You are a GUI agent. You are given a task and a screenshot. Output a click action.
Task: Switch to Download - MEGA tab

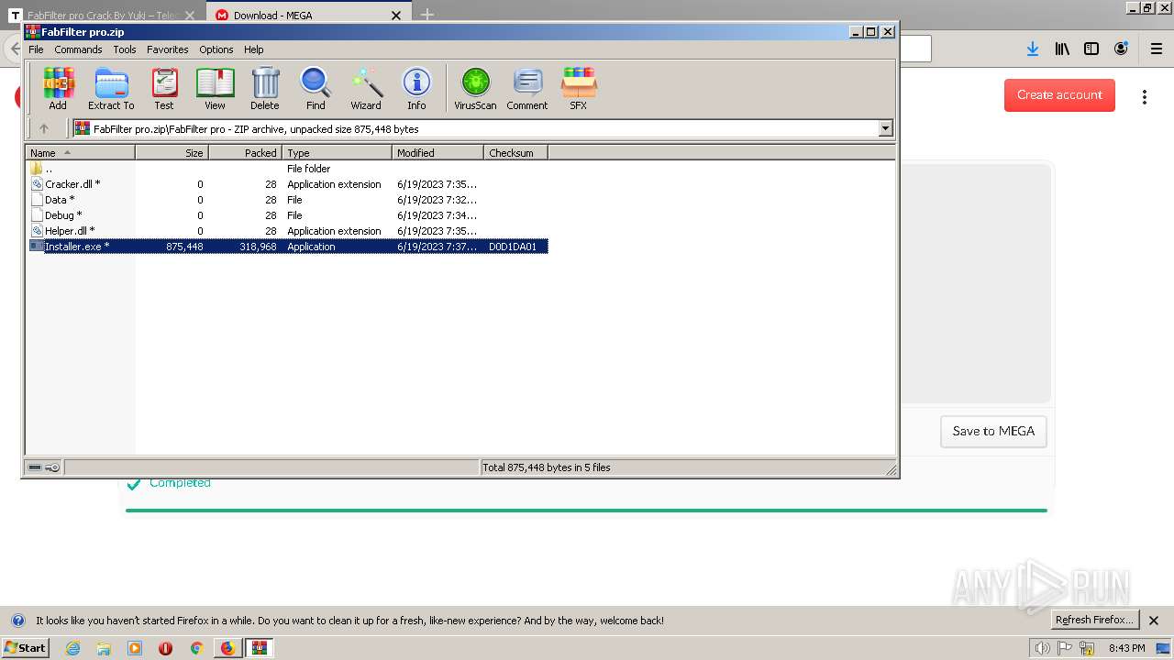[x=308, y=15]
